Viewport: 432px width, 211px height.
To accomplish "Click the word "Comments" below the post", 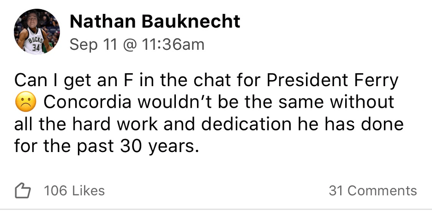I will pos(382,191).
